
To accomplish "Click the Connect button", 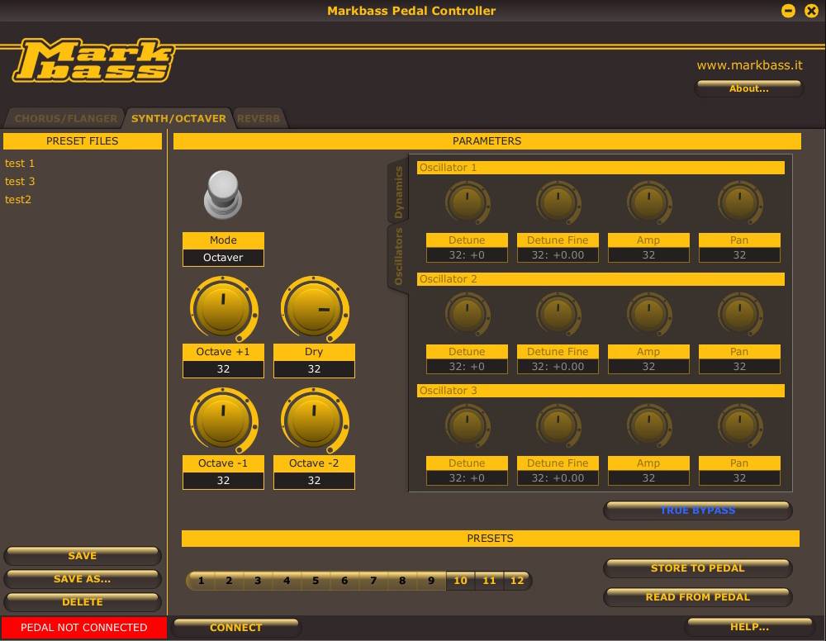I will (235, 628).
